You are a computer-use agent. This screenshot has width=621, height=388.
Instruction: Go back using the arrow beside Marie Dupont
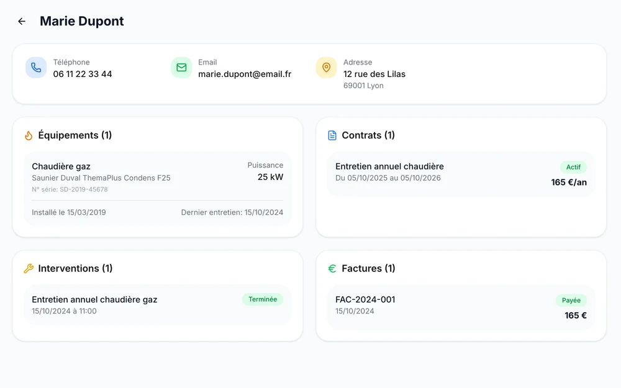(22, 21)
